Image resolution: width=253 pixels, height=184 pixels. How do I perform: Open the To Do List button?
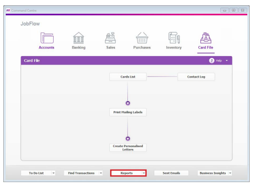36,173
